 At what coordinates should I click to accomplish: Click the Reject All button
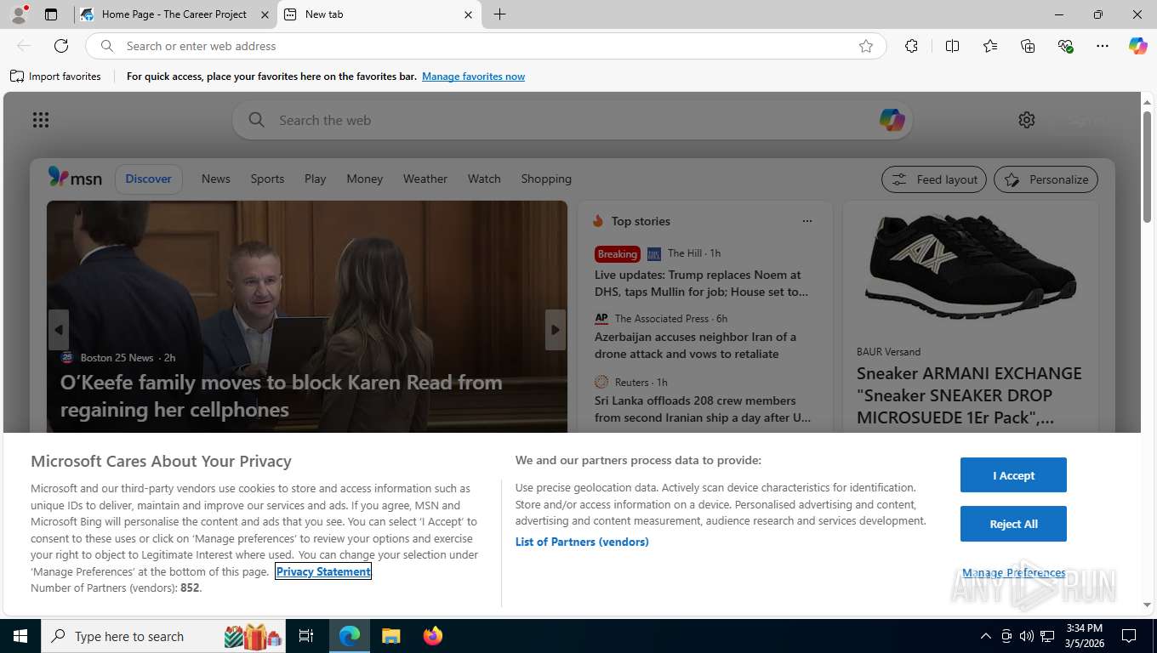click(1013, 524)
